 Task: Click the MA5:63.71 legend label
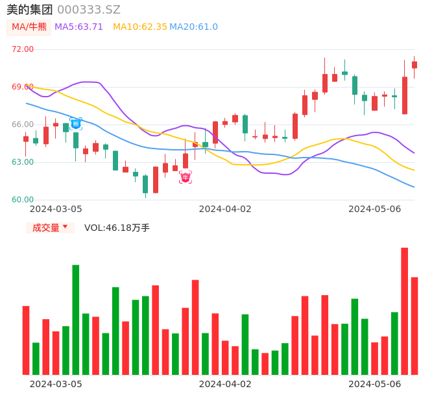coord(78,27)
